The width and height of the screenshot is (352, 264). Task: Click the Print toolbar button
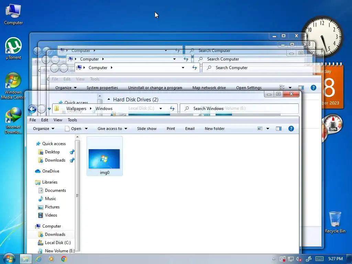[170, 129]
